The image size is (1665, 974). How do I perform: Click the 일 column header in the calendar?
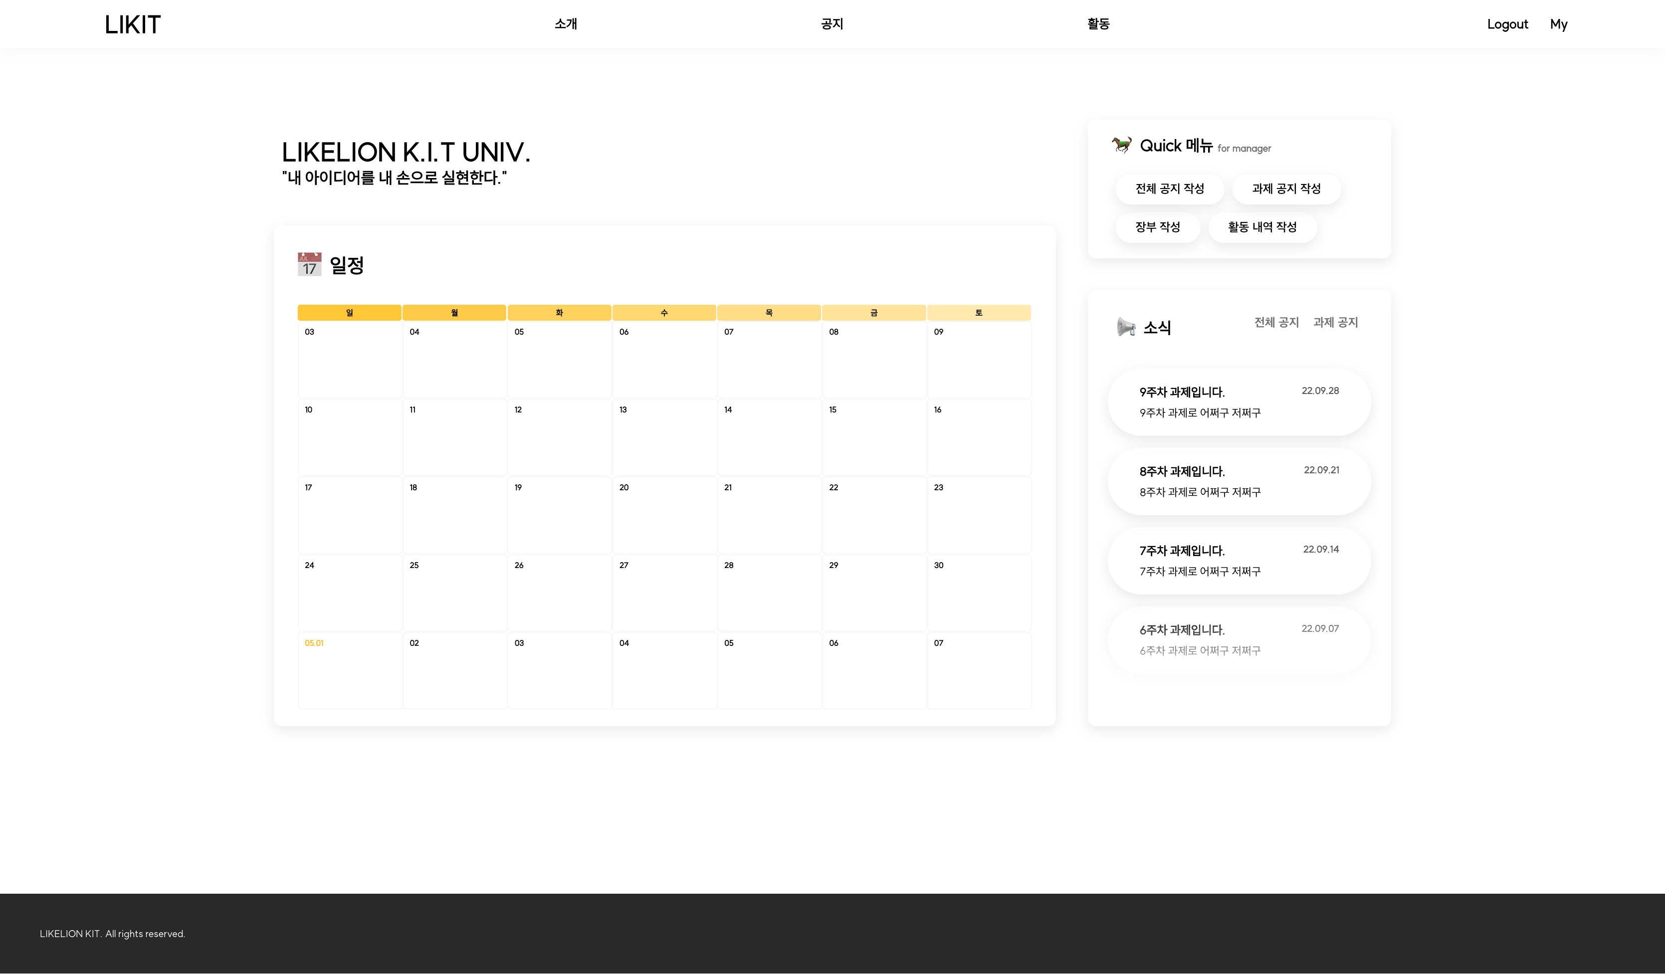[x=350, y=312]
